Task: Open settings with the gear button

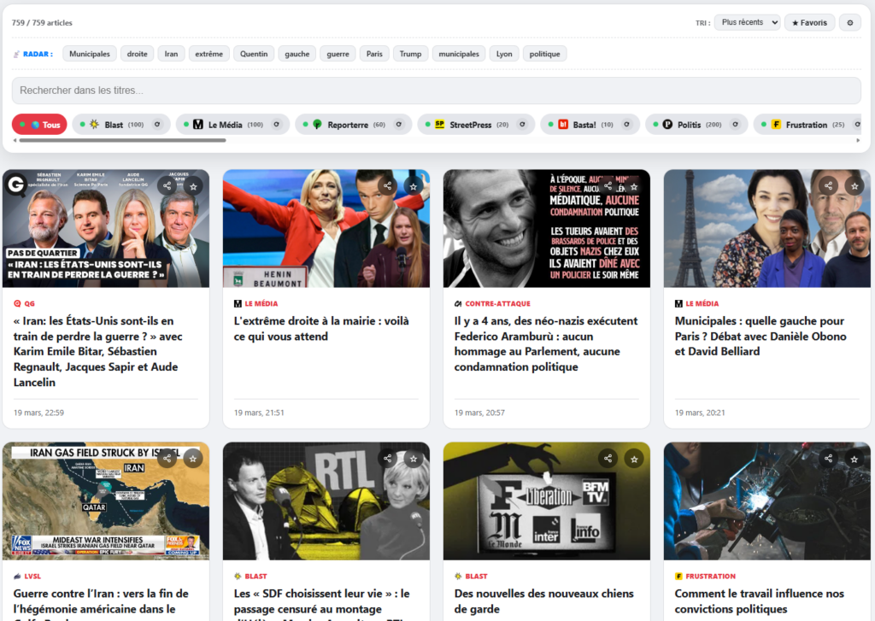Action: (849, 23)
